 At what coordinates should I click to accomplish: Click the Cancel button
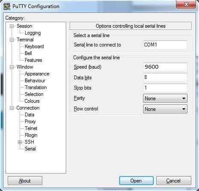point(173,181)
